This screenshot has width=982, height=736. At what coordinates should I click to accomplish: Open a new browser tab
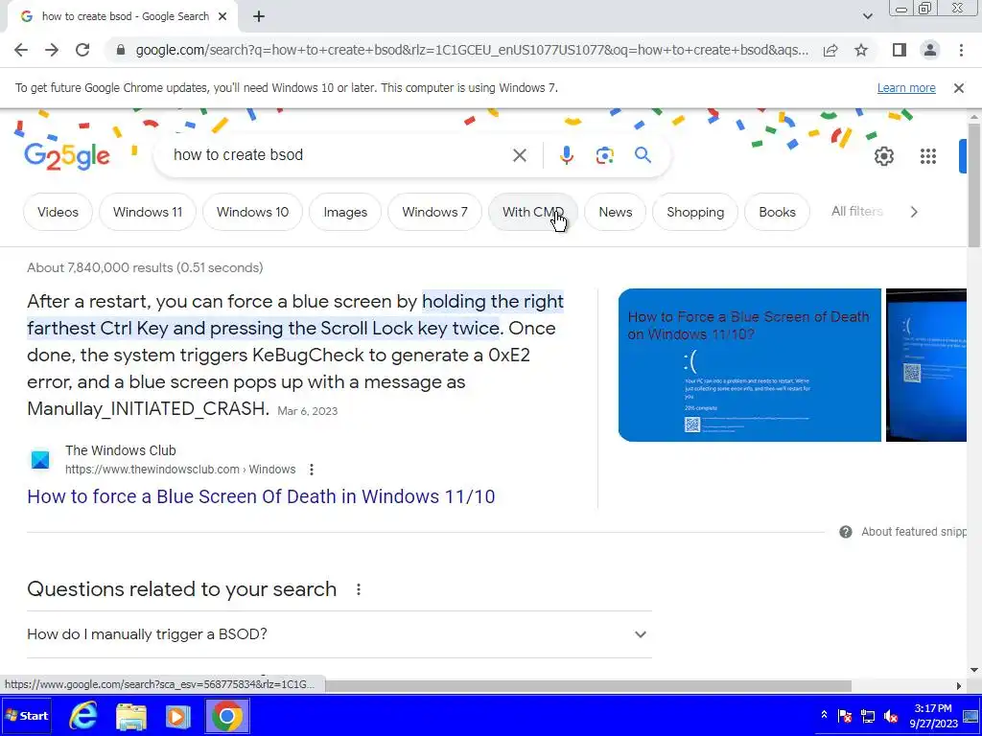(259, 17)
